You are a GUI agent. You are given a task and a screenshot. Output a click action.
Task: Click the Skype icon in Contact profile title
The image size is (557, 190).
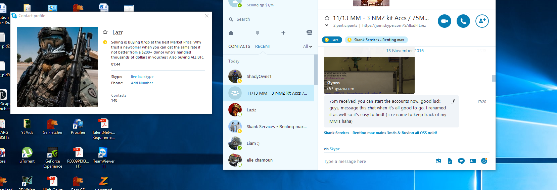pos(14,16)
